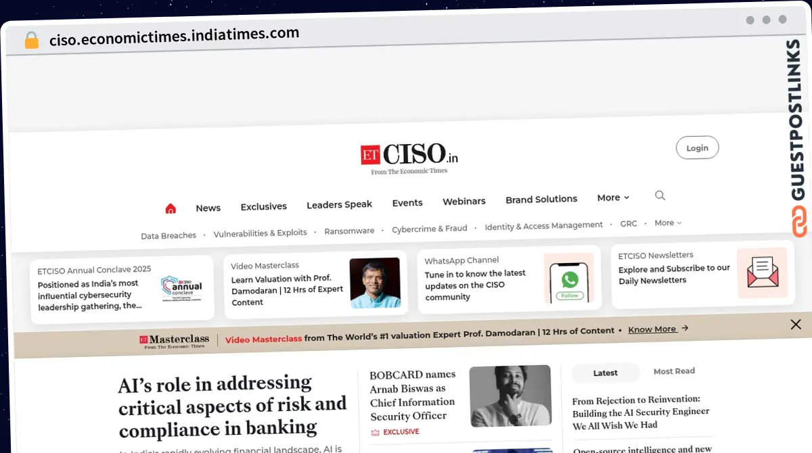Click the ETCISO annual conclave logo
This screenshot has width=812, height=453.
tap(181, 289)
